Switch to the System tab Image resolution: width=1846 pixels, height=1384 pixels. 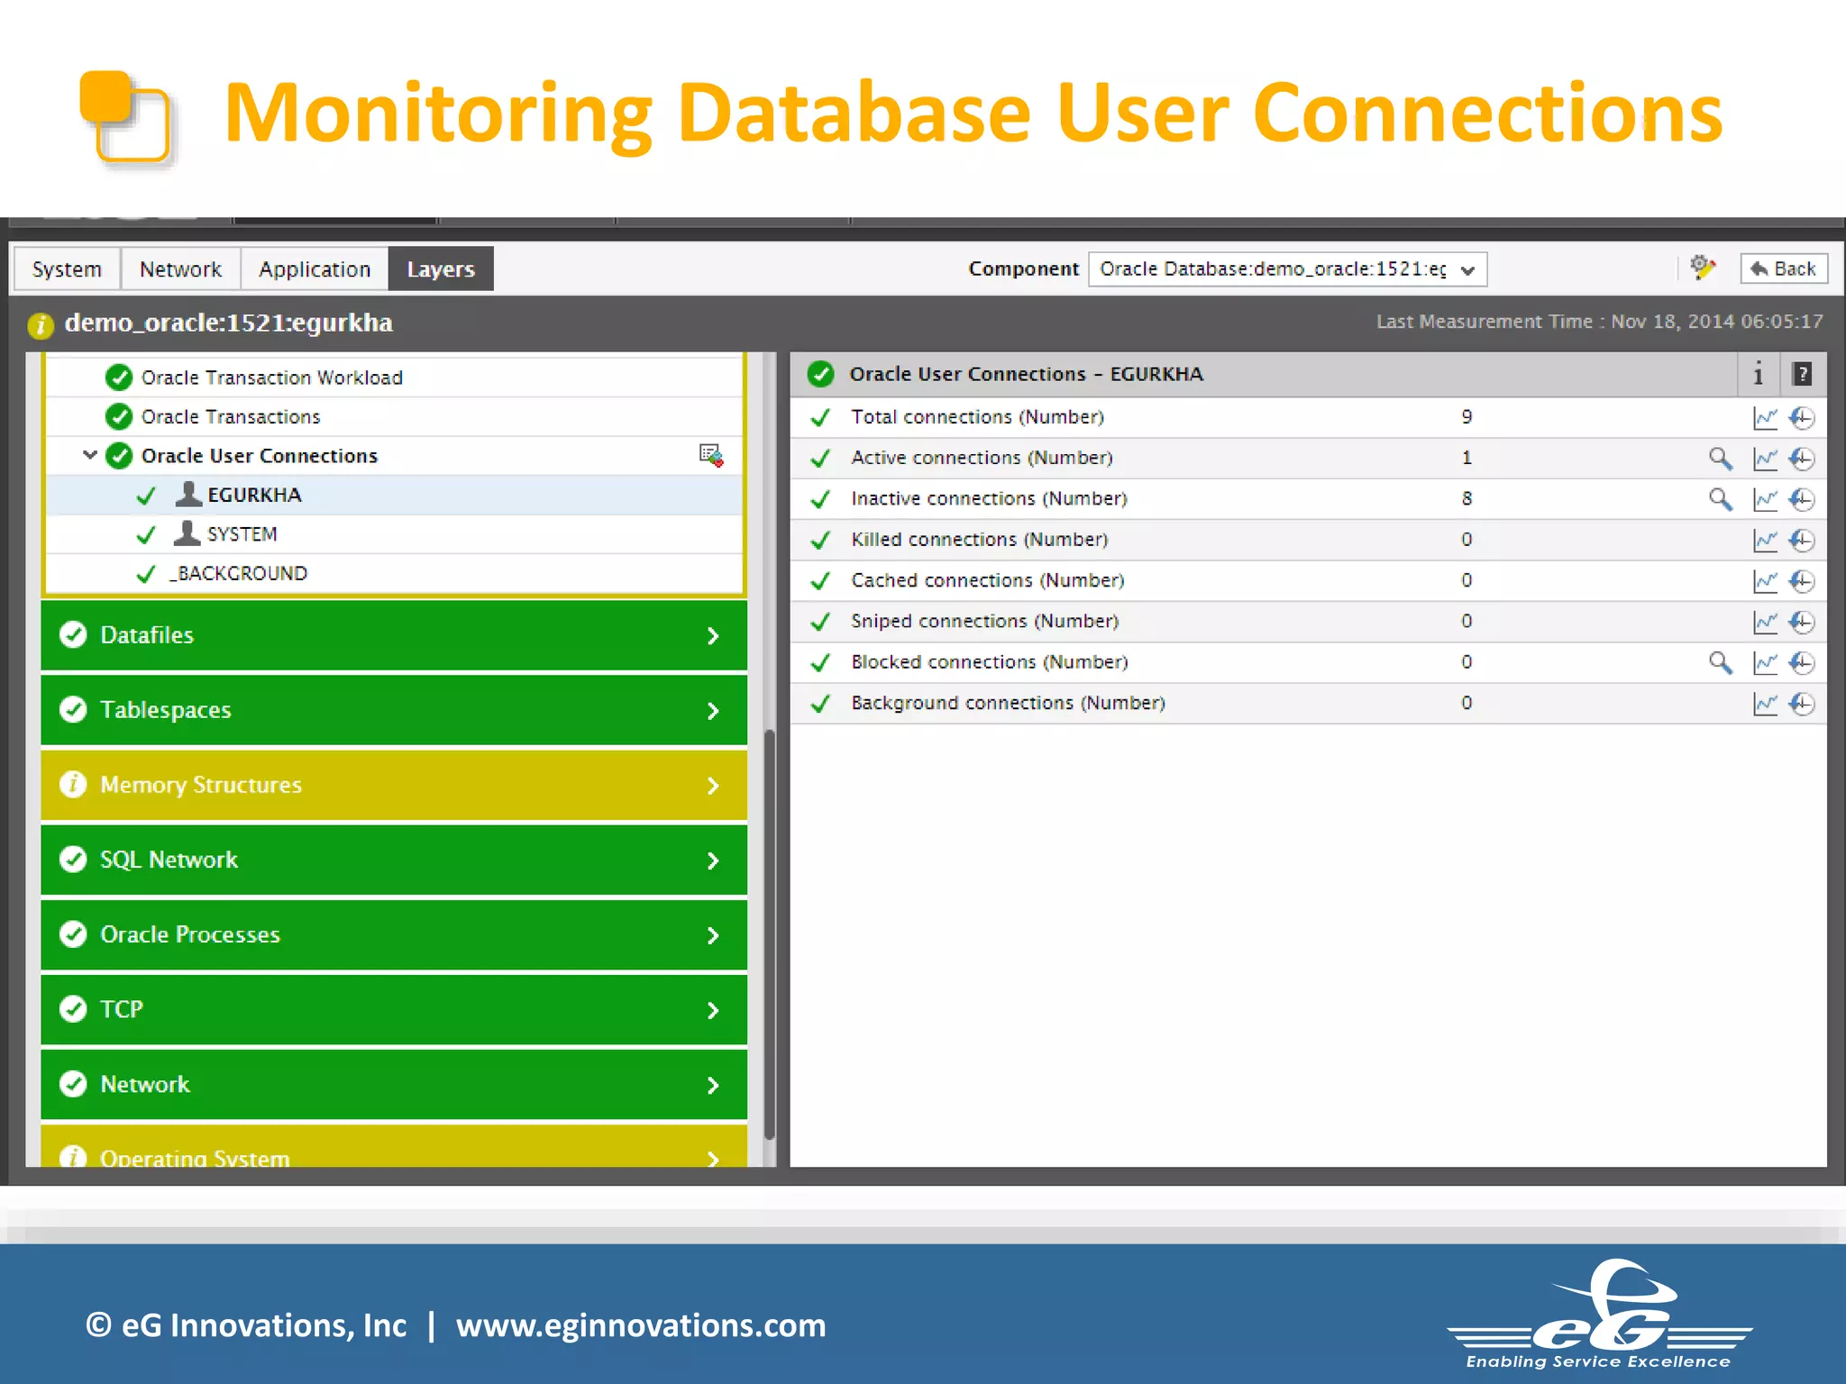click(x=67, y=269)
